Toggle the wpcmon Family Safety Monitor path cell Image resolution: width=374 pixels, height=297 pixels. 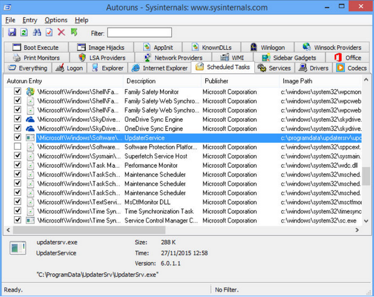coord(321,92)
